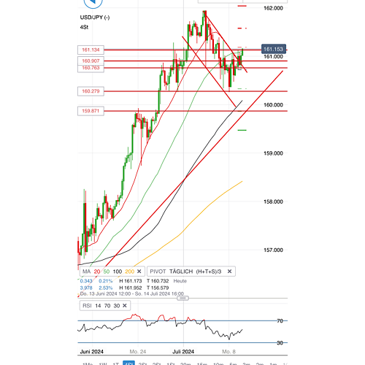Select the 160.907 horizontal line label
The width and height of the screenshot is (365, 365).
click(x=91, y=61)
